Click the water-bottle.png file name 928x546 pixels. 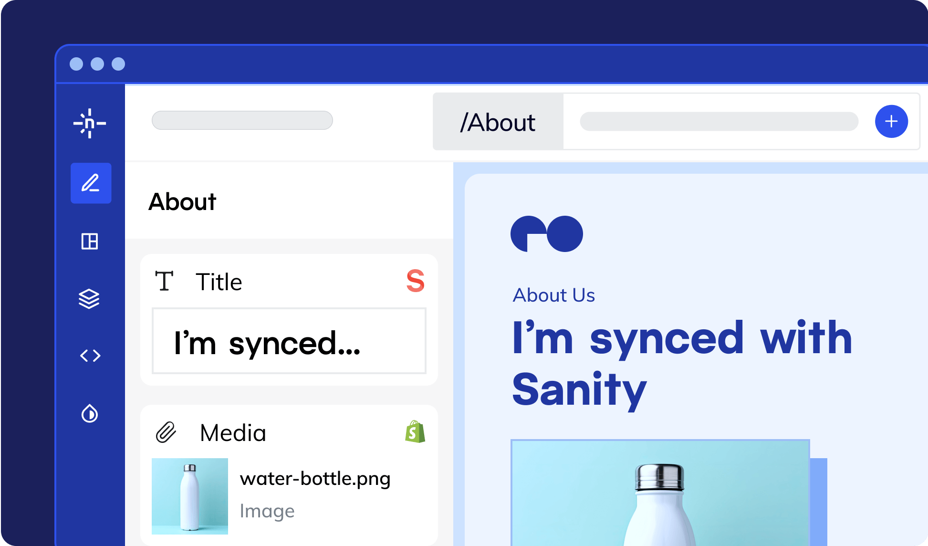(x=315, y=479)
